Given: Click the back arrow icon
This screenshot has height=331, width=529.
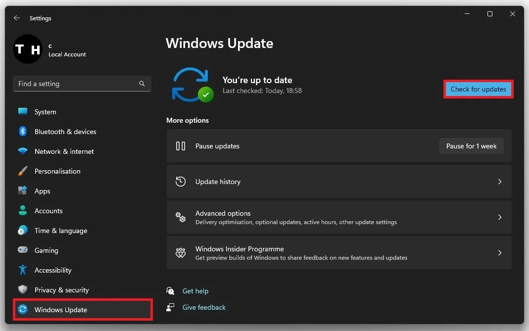Looking at the screenshot, I should [16, 18].
